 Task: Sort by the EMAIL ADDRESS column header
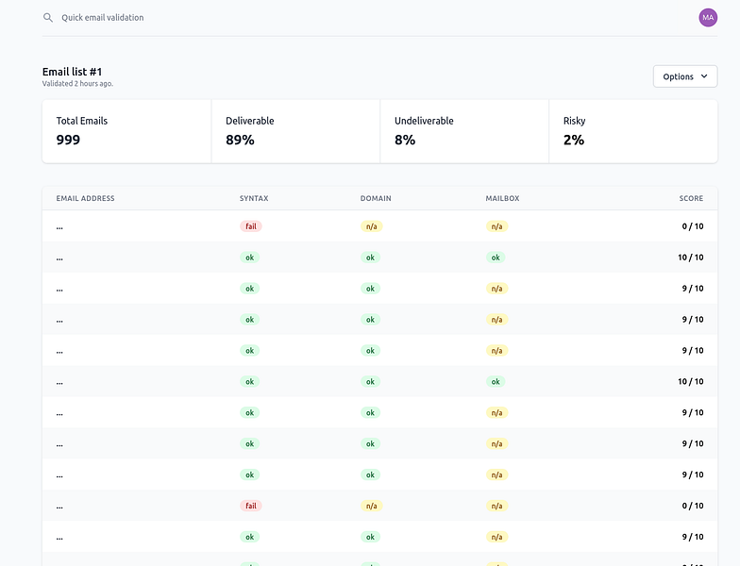tap(85, 198)
